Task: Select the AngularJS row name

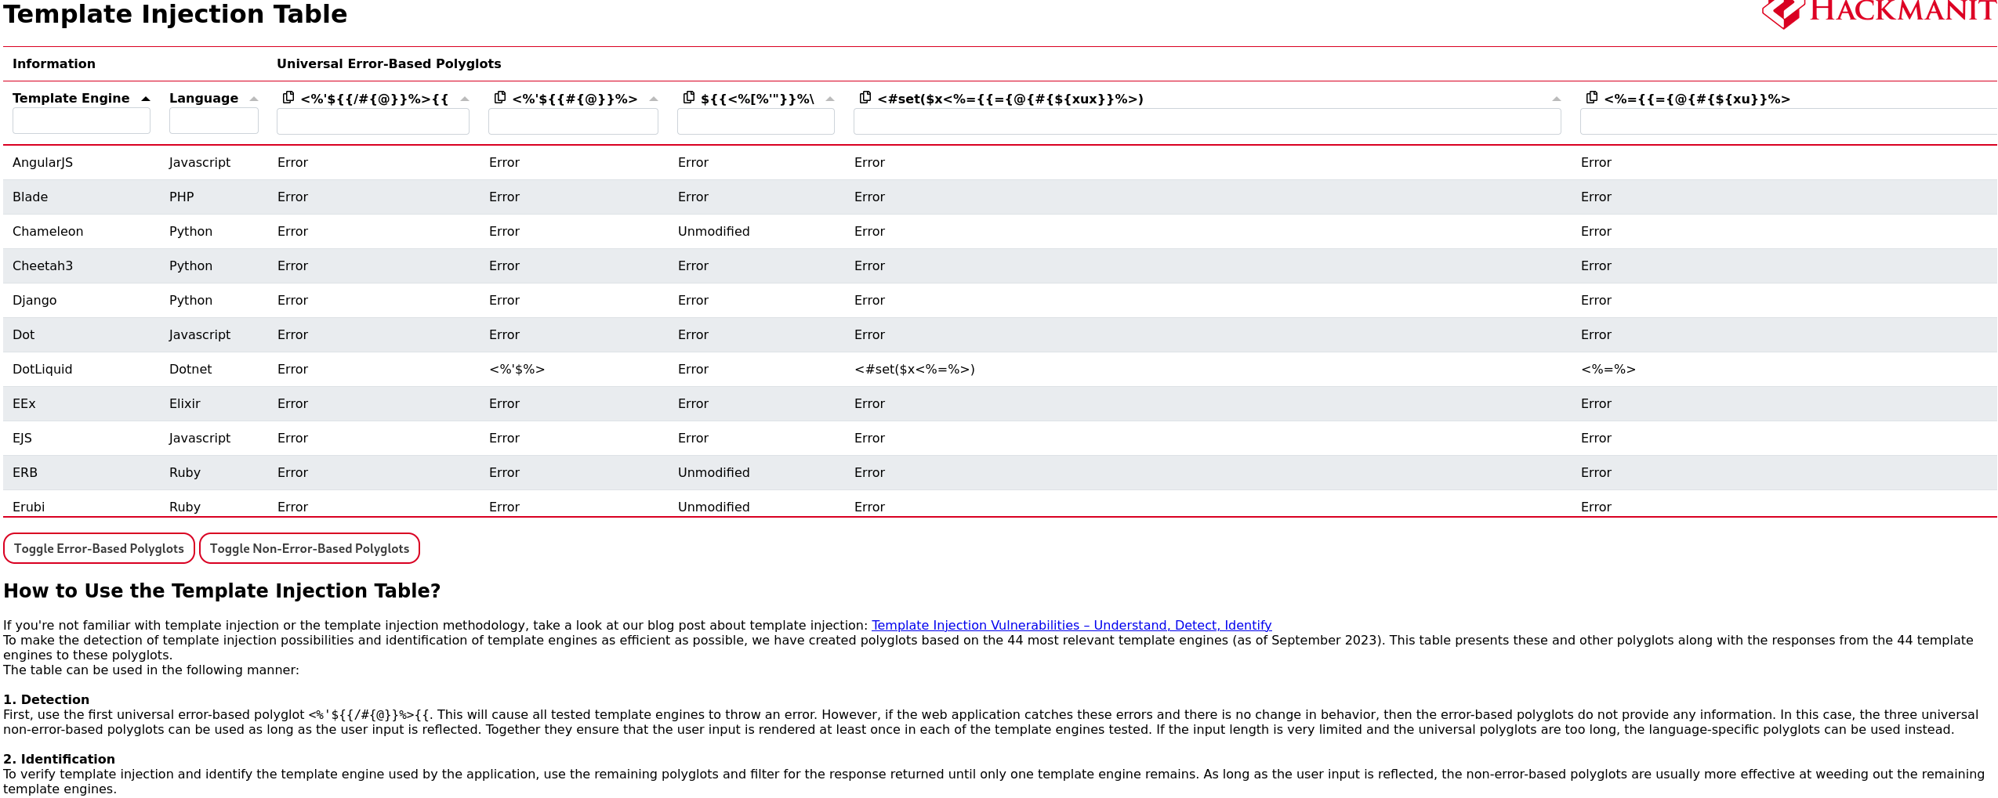Action: coord(42,162)
